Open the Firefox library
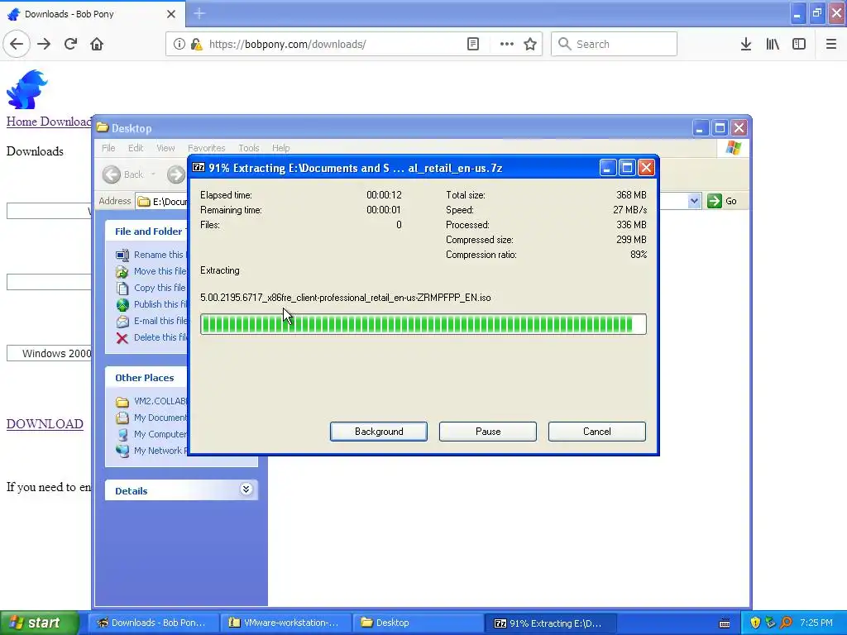This screenshot has height=635, width=847. [x=773, y=44]
